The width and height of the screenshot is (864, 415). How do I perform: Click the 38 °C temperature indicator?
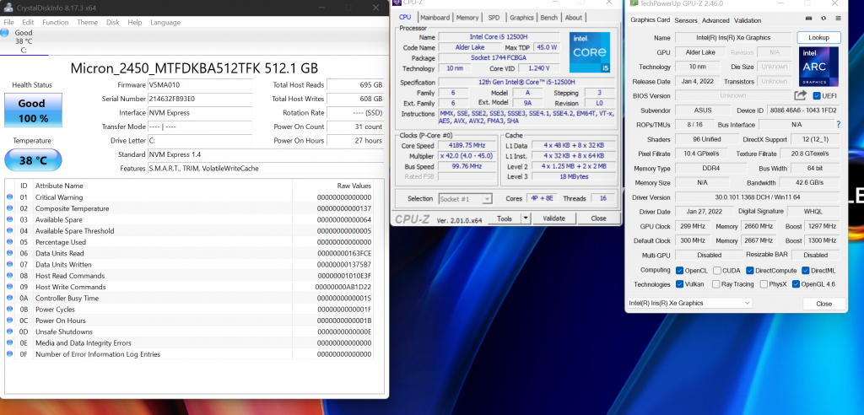(x=33, y=159)
